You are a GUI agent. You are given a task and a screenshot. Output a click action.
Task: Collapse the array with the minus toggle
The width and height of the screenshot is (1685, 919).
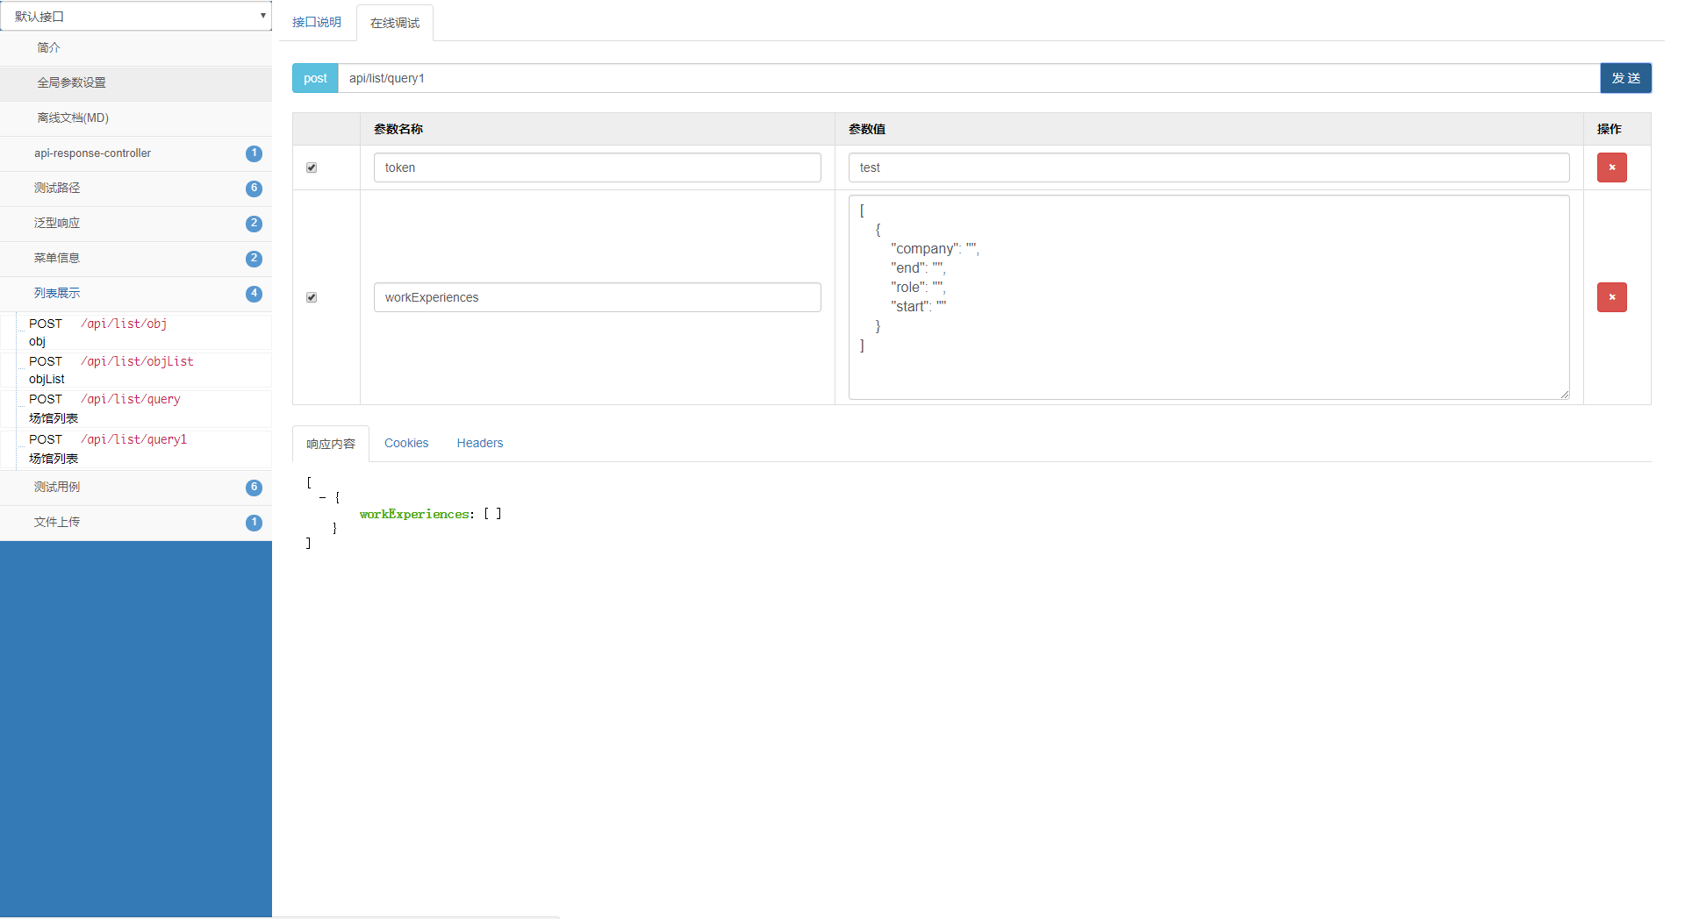tap(323, 497)
